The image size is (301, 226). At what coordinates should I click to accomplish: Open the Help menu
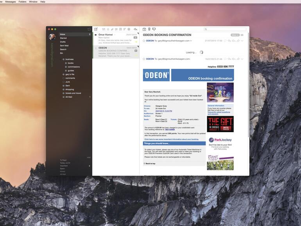coord(43,2)
